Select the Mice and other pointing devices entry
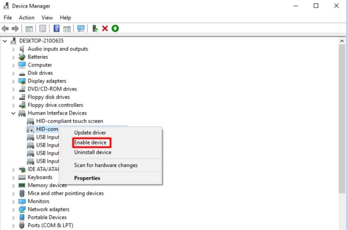347x230 pixels. (x=65, y=193)
